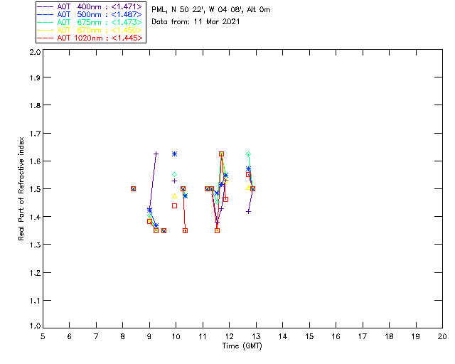The height and width of the screenshot is (364, 455).
Task: Click the yellow triangle at 1.47 near 10 GMT
Action: pos(174,196)
